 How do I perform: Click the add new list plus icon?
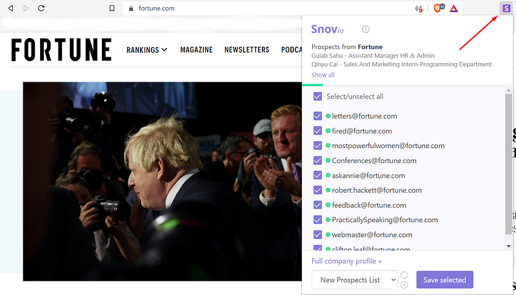click(x=404, y=285)
